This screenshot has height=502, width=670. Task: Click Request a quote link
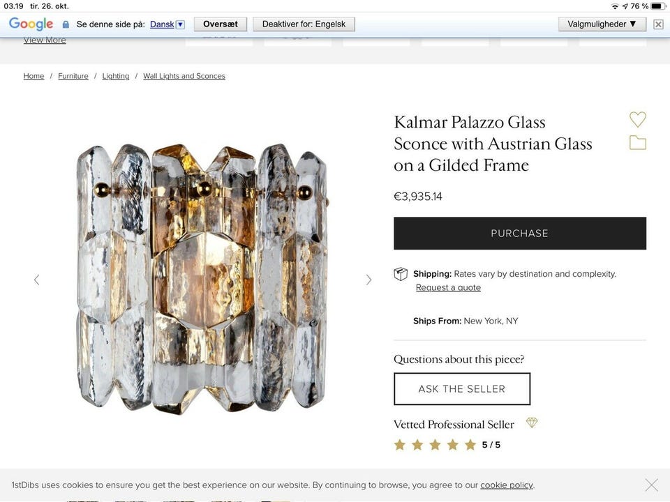(448, 287)
